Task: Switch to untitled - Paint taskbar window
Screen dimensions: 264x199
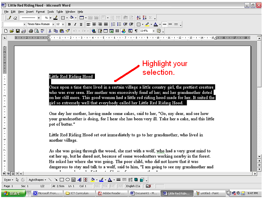Action: (x=209, y=193)
